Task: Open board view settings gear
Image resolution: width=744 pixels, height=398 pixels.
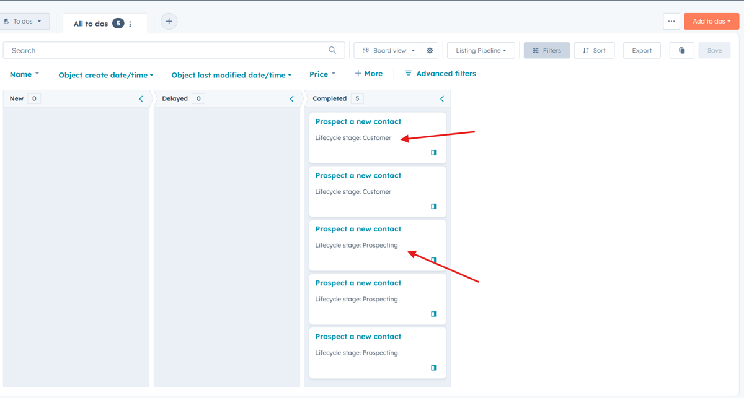Action: click(430, 51)
